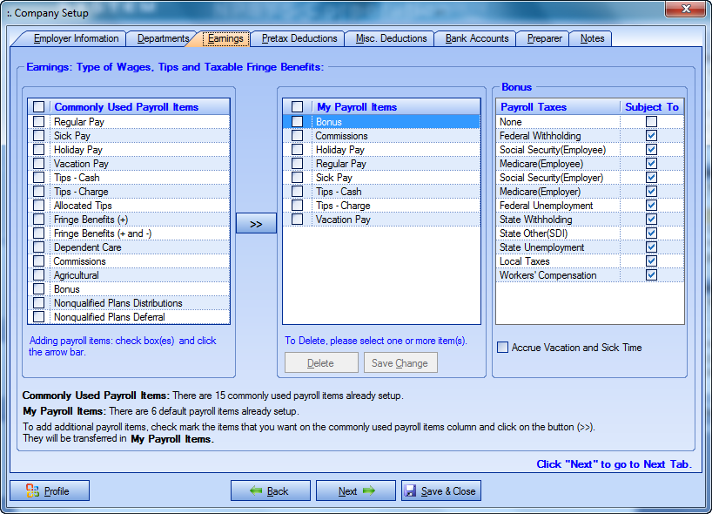Switch to the Pretax Deductions tab
This screenshot has width=712, height=514.
(x=299, y=38)
